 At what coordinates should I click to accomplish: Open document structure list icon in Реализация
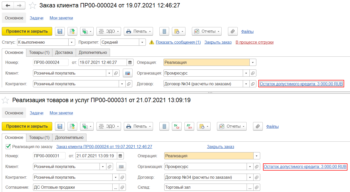pyautogui.click(x=164, y=126)
